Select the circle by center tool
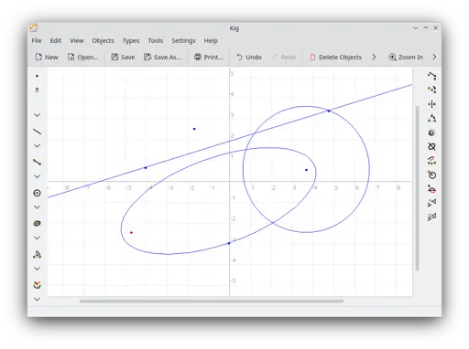 37,193
